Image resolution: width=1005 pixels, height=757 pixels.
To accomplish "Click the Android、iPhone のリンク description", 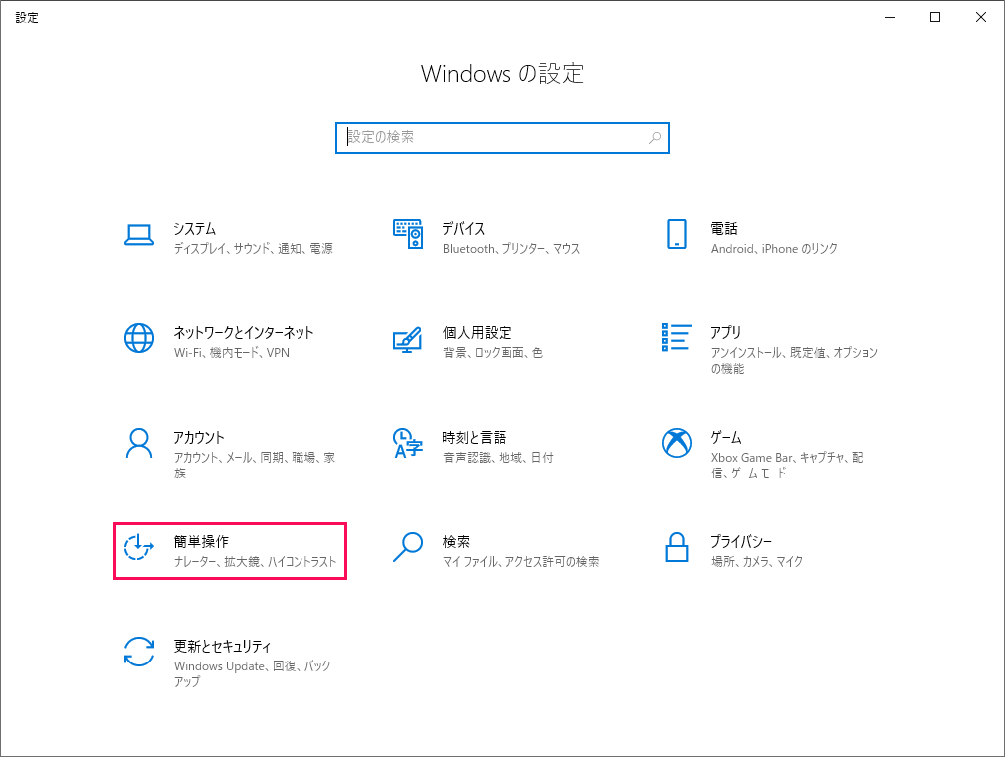I will pyautogui.click(x=774, y=249).
